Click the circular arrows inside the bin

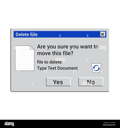96,68
